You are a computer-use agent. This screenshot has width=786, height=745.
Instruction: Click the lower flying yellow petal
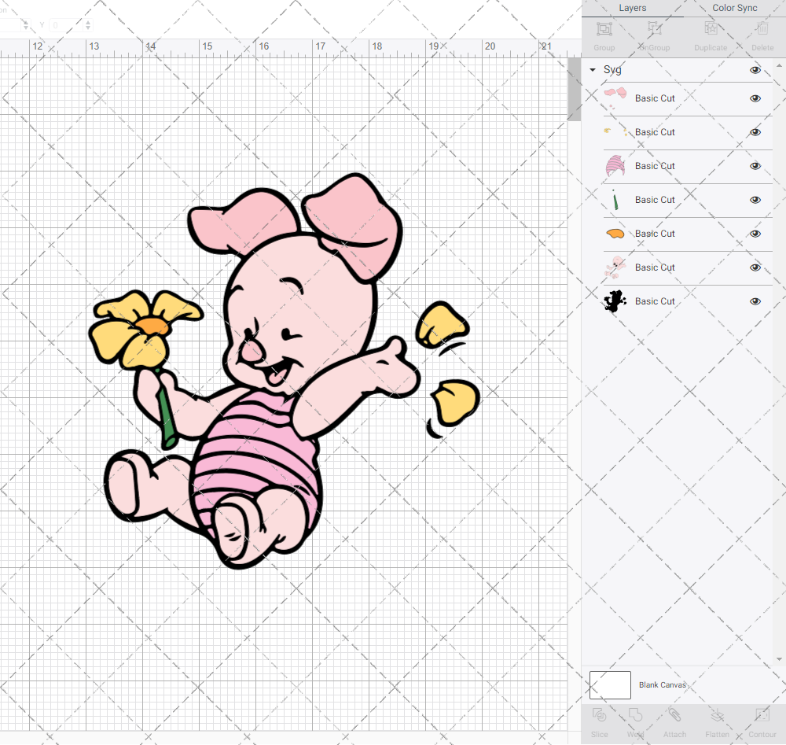tap(455, 403)
